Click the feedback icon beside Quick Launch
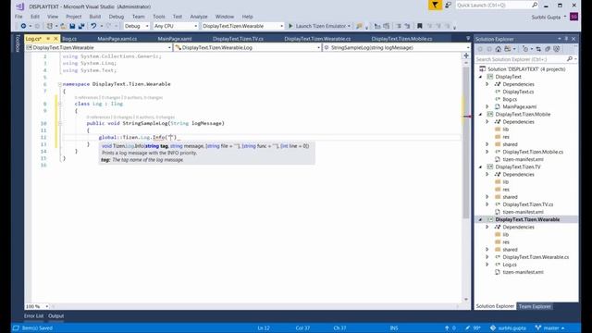 448,5
